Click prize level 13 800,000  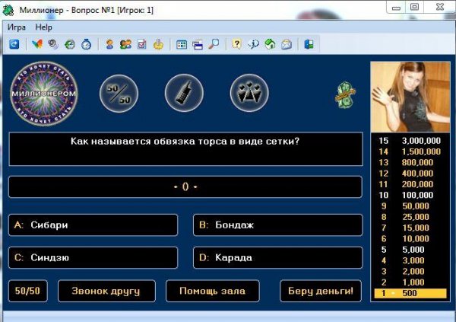tap(410, 162)
